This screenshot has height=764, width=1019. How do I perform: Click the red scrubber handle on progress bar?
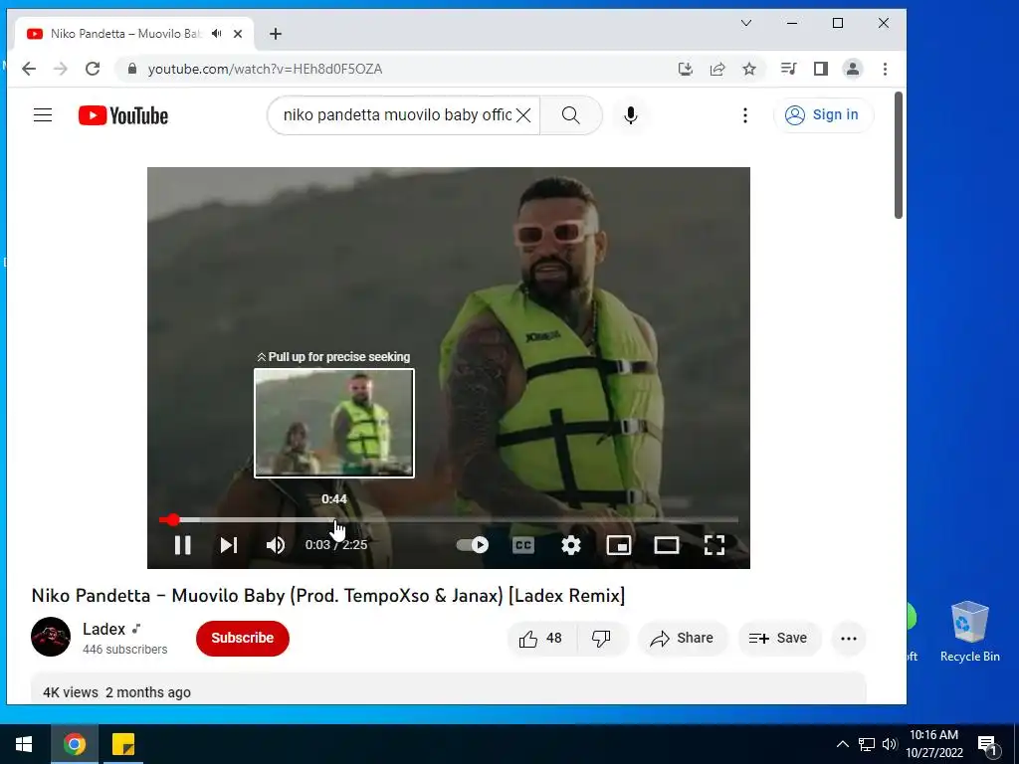pos(172,519)
